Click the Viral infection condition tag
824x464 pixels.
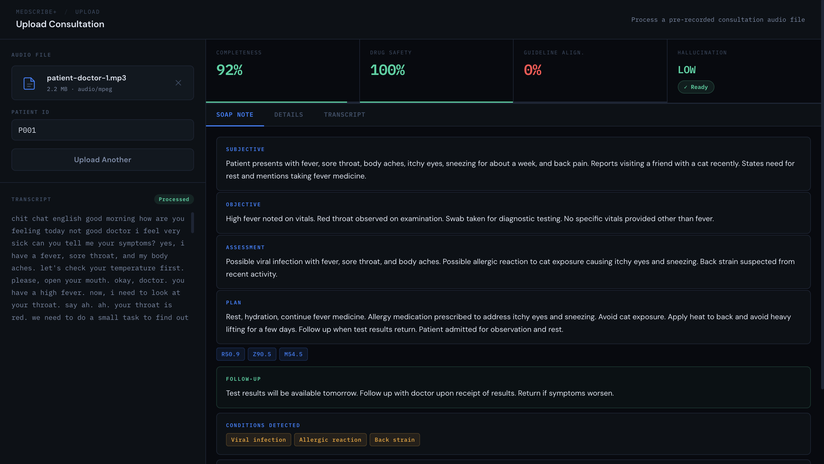click(258, 440)
